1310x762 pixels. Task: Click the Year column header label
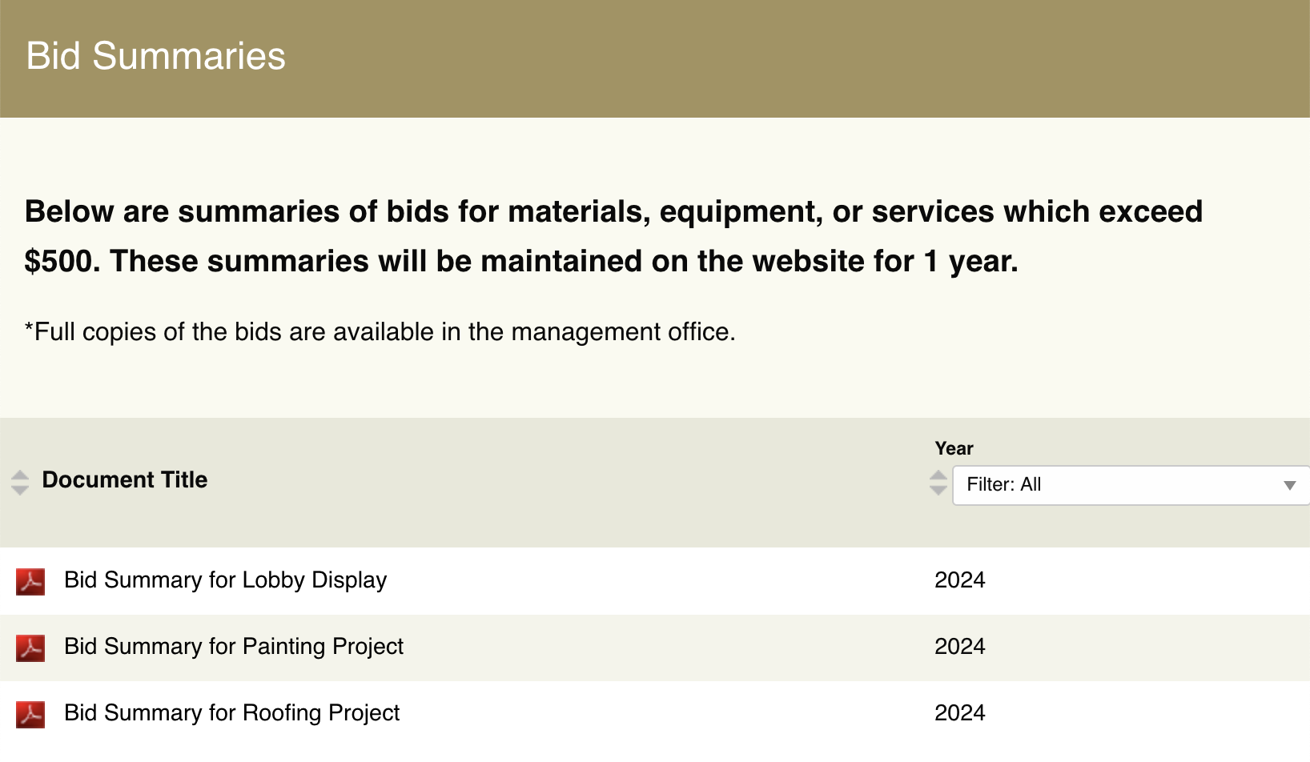pos(954,448)
